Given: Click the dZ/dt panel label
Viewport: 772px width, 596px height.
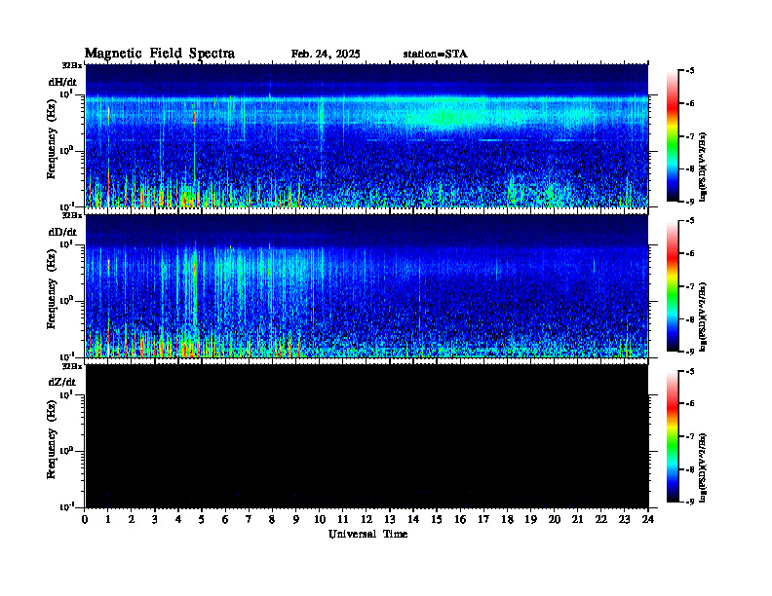Looking at the screenshot, I should click(x=62, y=382).
